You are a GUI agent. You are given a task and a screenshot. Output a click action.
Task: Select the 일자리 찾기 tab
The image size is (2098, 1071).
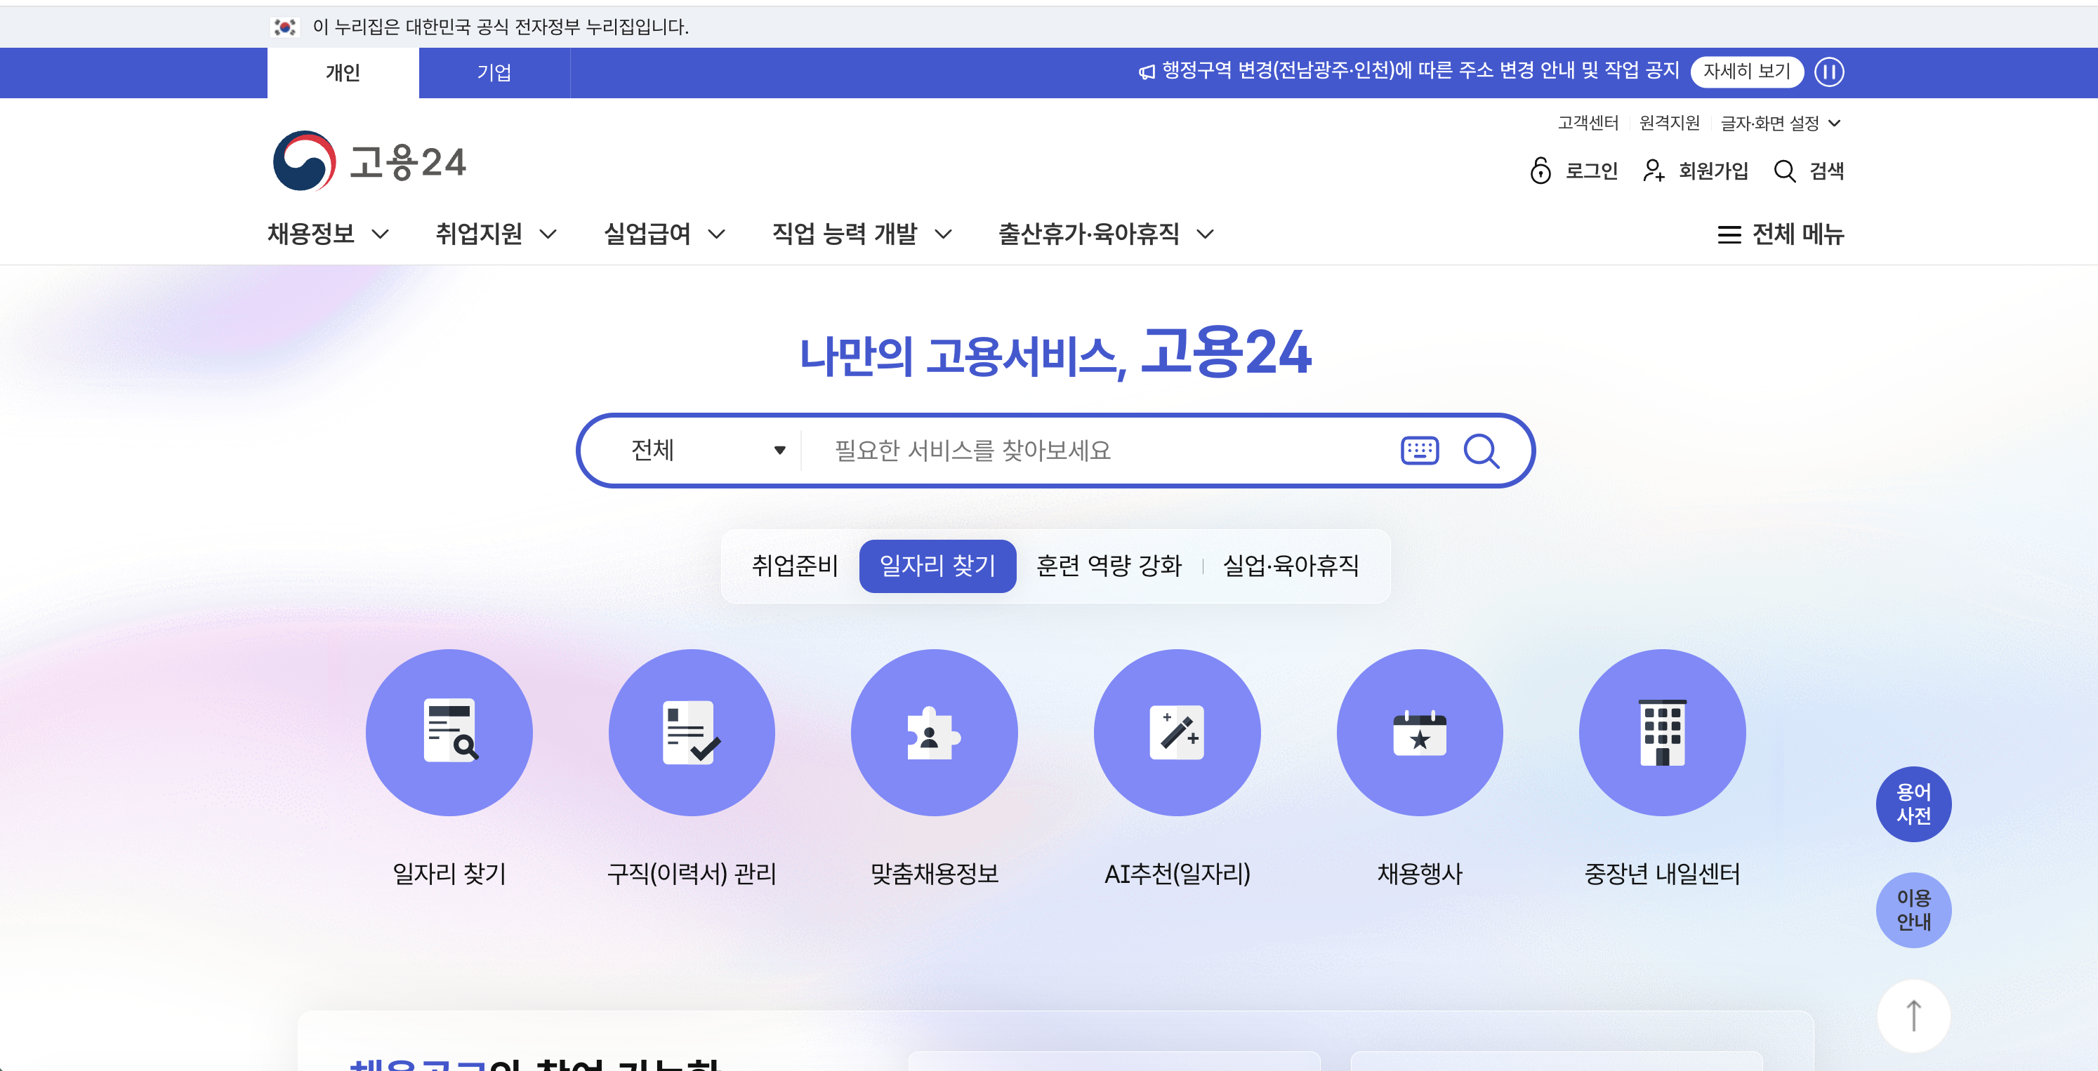[x=937, y=566]
